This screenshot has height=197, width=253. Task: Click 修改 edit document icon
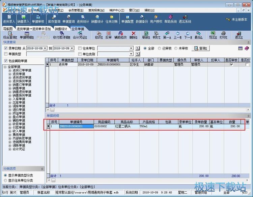click(x=99, y=35)
